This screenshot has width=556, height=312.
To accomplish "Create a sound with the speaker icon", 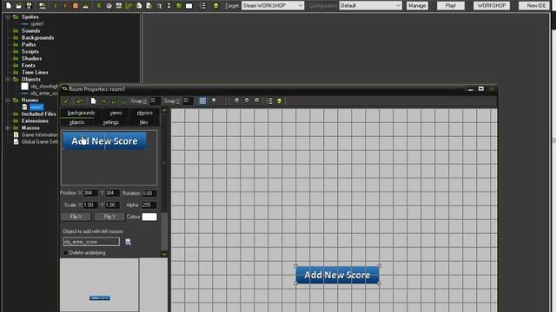I will point(109,6).
